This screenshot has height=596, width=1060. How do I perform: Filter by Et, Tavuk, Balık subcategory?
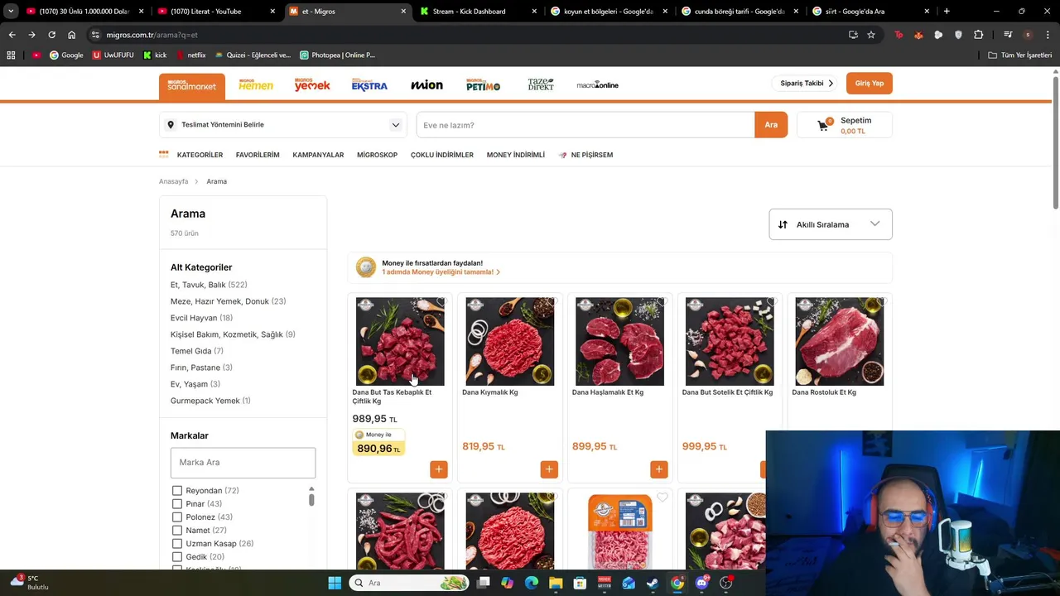coord(209,285)
